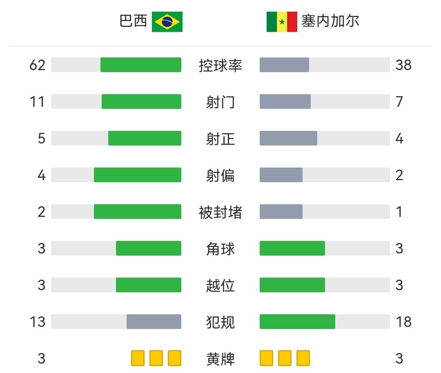Click Brazil's green possession bar
The height and width of the screenshot is (373, 441).
pyautogui.click(x=141, y=65)
